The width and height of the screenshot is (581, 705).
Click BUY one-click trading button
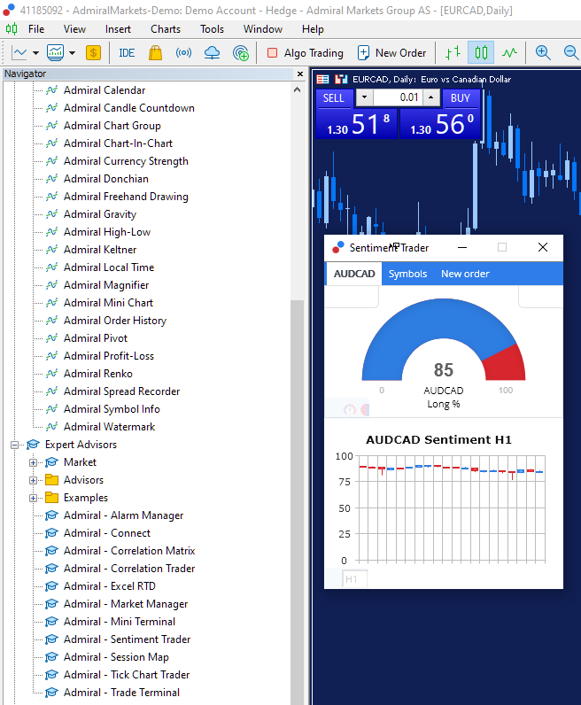tap(461, 98)
